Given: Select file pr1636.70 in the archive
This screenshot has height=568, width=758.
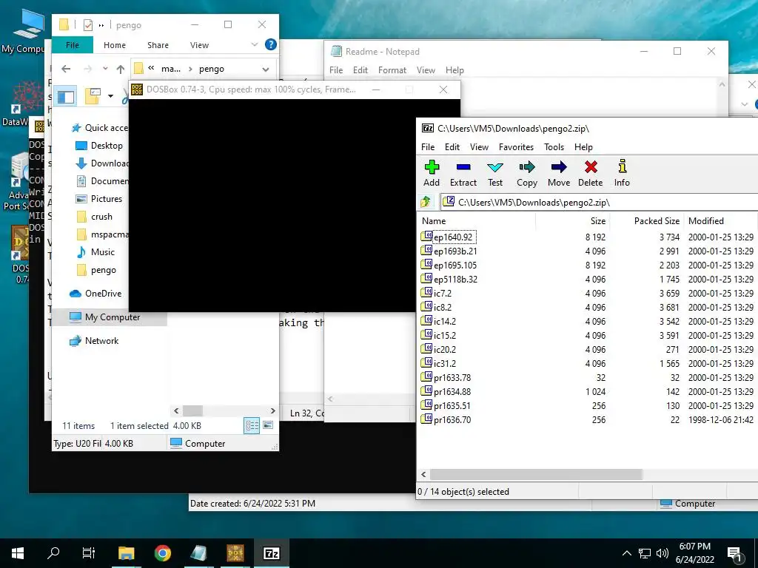Looking at the screenshot, I should (452, 420).
